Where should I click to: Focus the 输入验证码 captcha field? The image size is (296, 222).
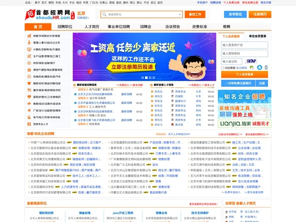(x=231, y=62)
